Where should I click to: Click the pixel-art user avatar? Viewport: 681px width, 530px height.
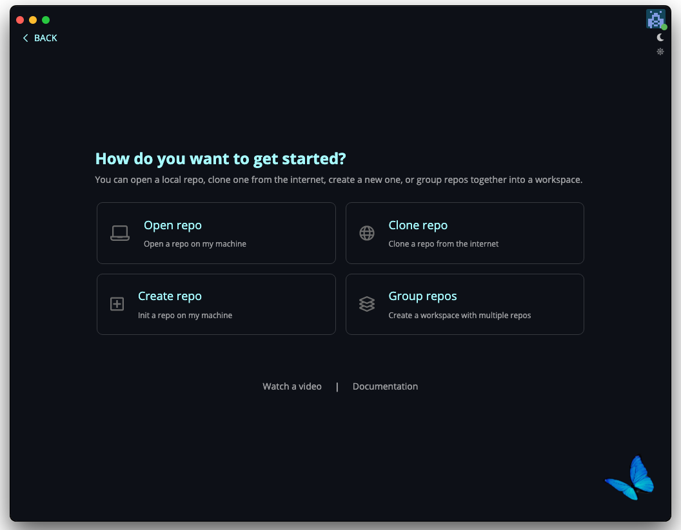click(x=655, y=19)
